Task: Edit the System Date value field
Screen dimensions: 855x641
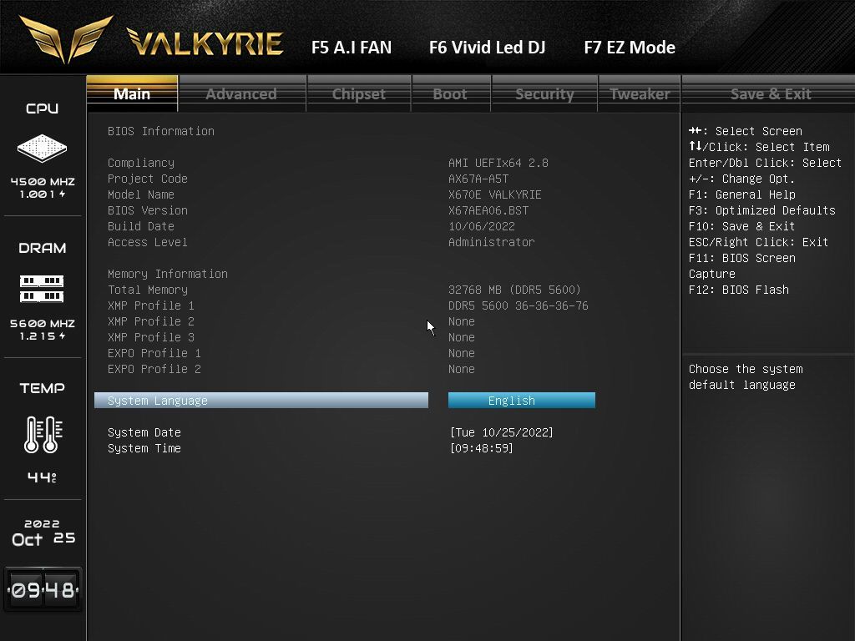Action: [x=501, y=432]
